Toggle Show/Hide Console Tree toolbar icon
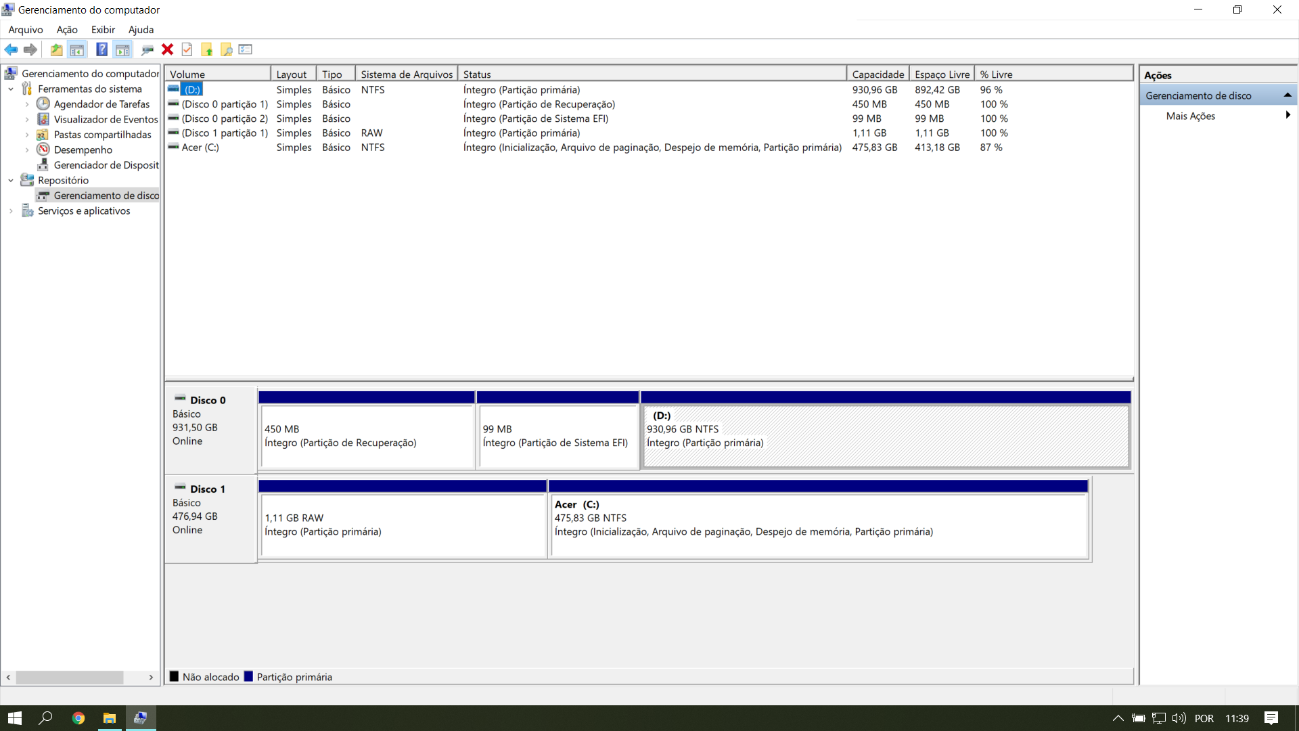 [77, 49]
